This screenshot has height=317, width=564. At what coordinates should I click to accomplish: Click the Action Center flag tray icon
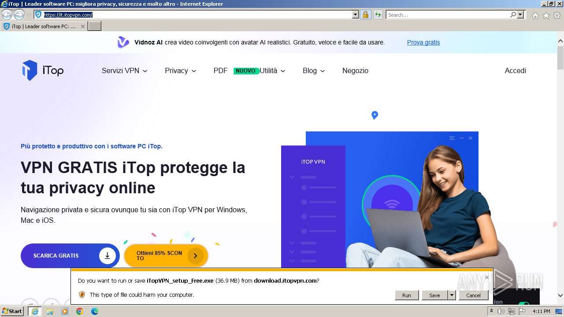click(522, 311)
